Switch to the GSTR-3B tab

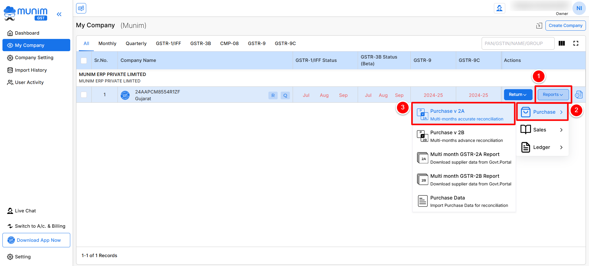coord(201,44)
